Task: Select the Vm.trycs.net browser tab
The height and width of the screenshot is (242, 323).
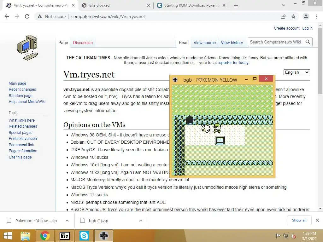Action: tap(40, 5)
